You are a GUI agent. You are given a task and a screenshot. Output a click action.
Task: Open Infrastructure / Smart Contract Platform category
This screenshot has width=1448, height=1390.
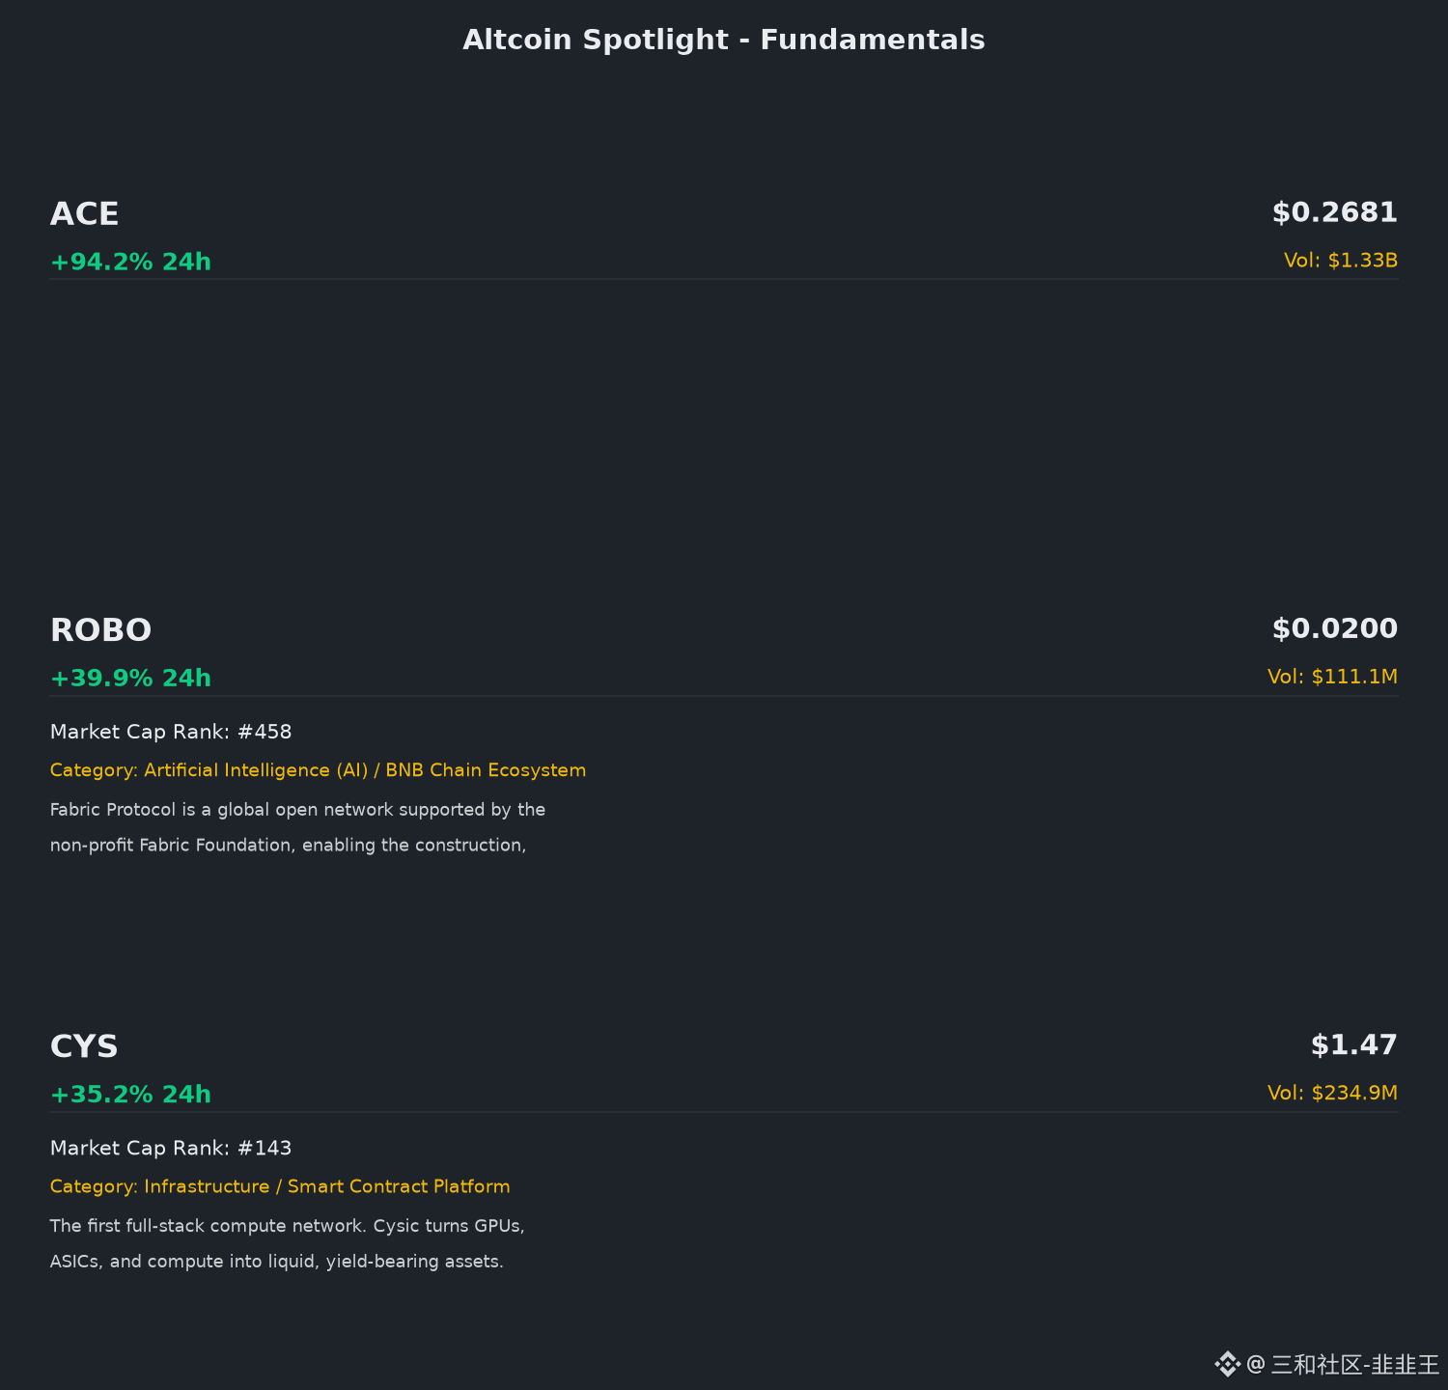tap(280, 1186)
